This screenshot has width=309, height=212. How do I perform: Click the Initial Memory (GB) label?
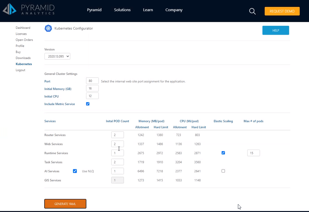pos(58,89)
